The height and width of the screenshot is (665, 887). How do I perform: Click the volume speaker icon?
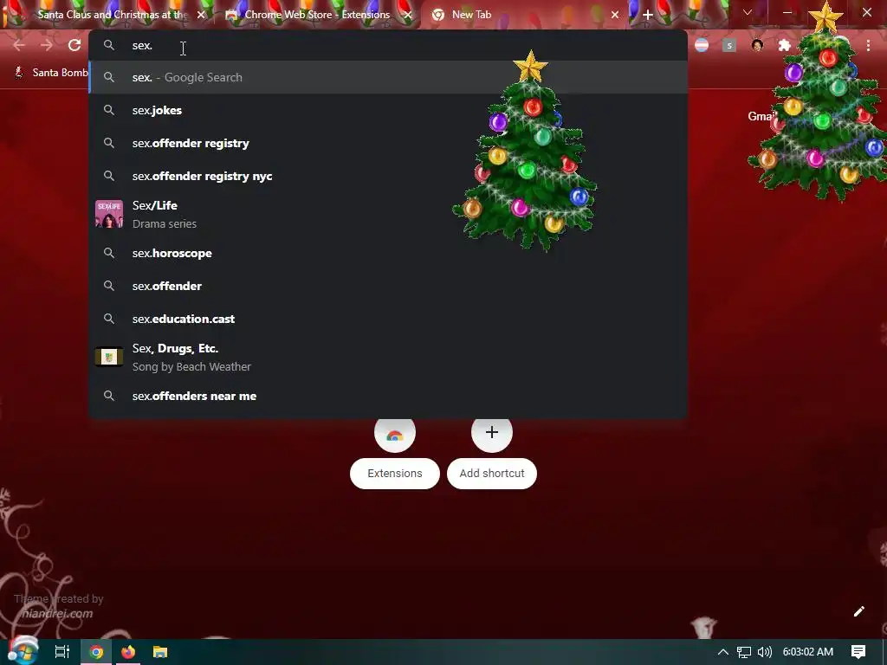(764, 653)
